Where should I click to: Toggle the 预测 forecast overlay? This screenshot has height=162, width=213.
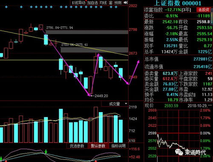pos(118,3)
